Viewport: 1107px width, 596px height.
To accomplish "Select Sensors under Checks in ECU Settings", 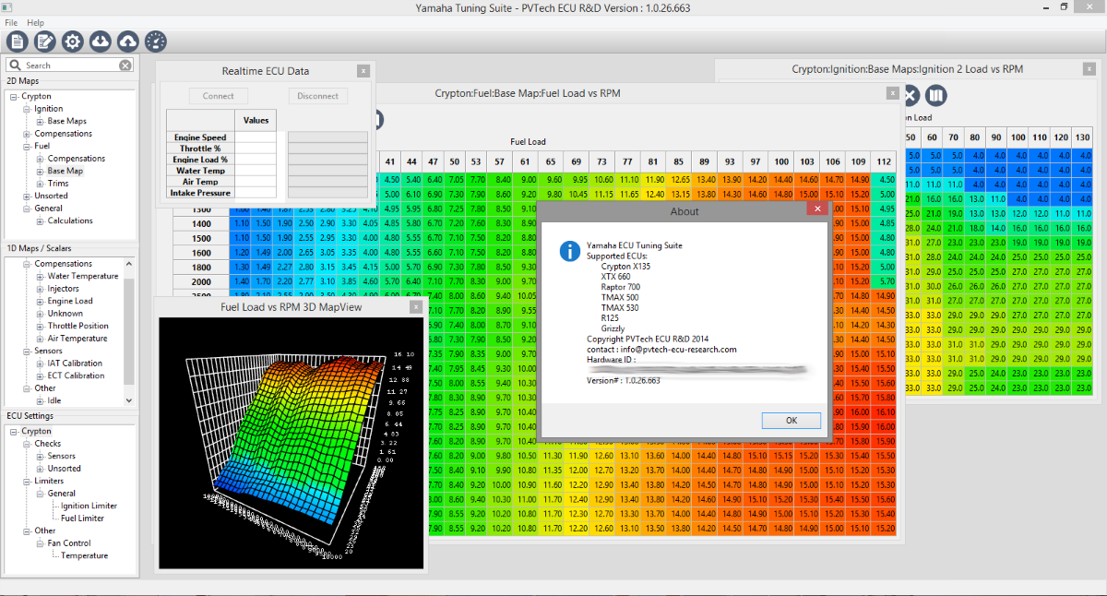I will [62, 456].
